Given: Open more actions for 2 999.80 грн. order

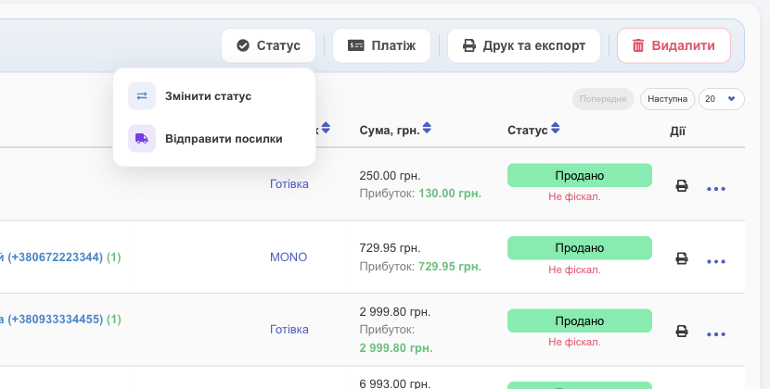Looking at the screenshot, I should point(716,334).
